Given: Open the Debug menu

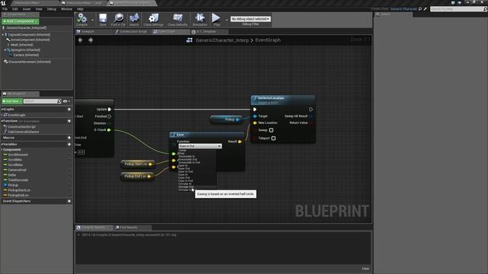Looking at the screenshot, I should point(52,9).
